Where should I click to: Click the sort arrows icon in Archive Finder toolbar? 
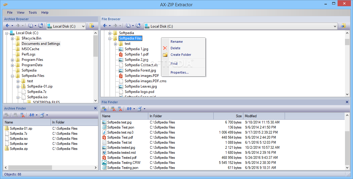point(31,115)
